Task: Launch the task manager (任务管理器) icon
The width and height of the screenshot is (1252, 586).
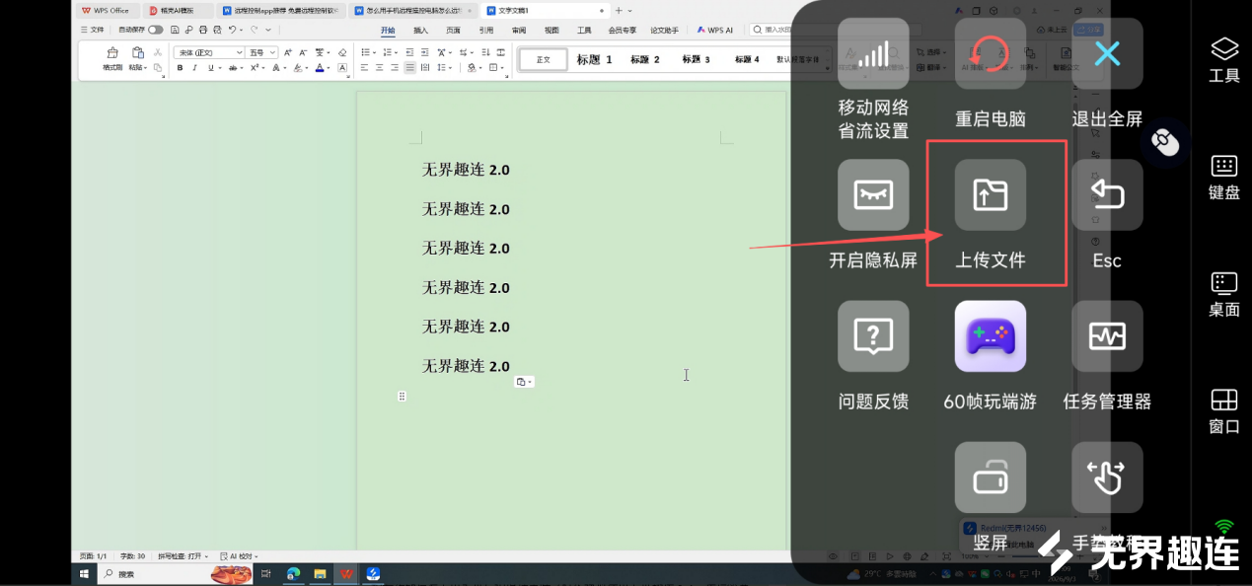Action: point(1107,336)
